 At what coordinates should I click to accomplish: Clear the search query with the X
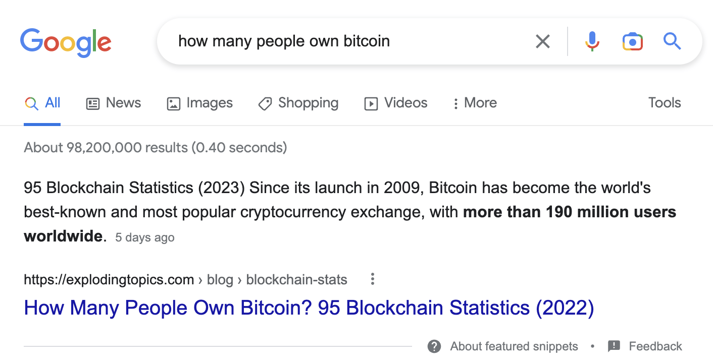pos(543,41)
